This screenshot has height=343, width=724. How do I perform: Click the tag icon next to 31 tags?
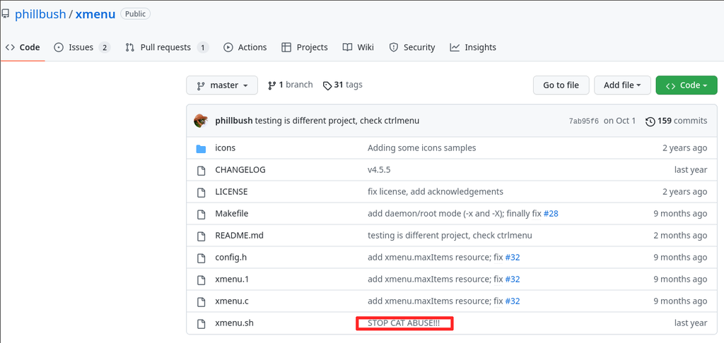(327, 85)
